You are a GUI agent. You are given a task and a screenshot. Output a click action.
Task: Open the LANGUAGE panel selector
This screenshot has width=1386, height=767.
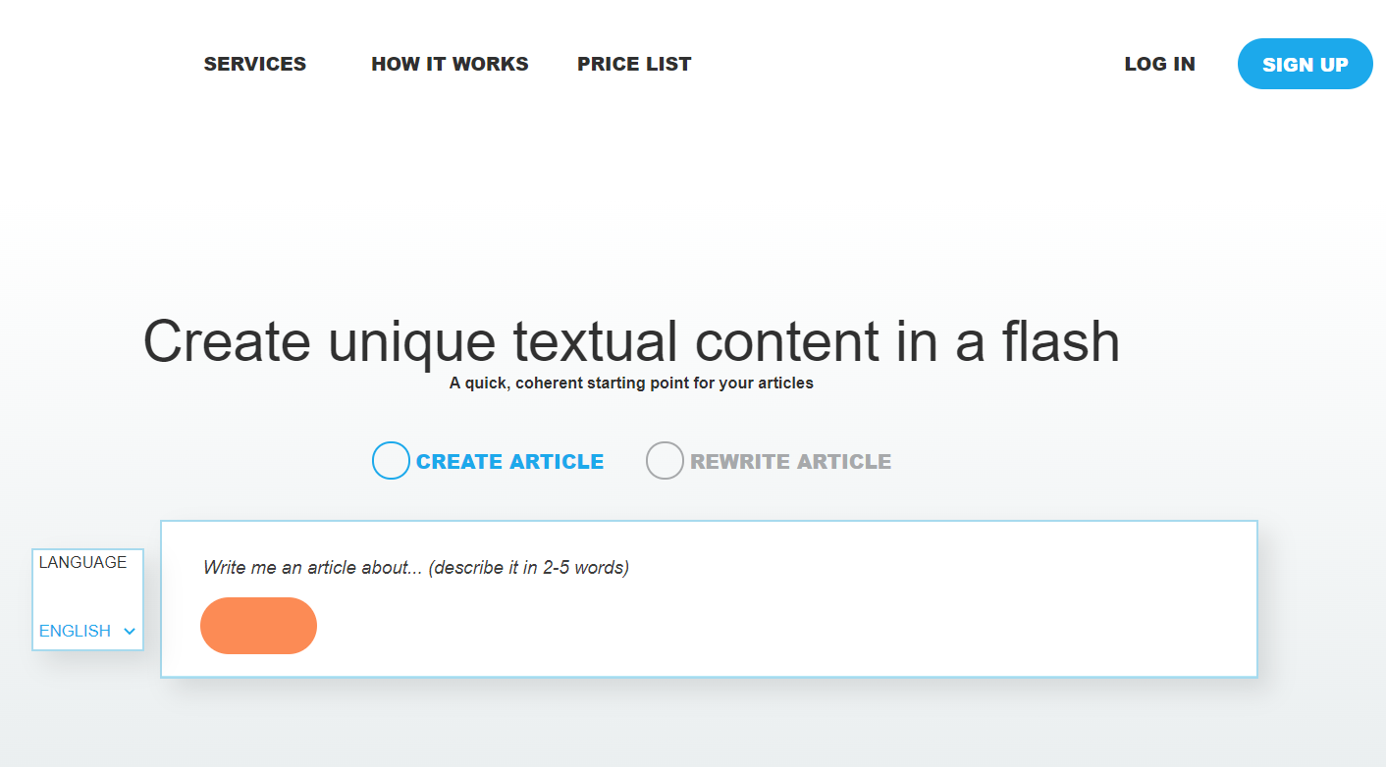[86, 598]
